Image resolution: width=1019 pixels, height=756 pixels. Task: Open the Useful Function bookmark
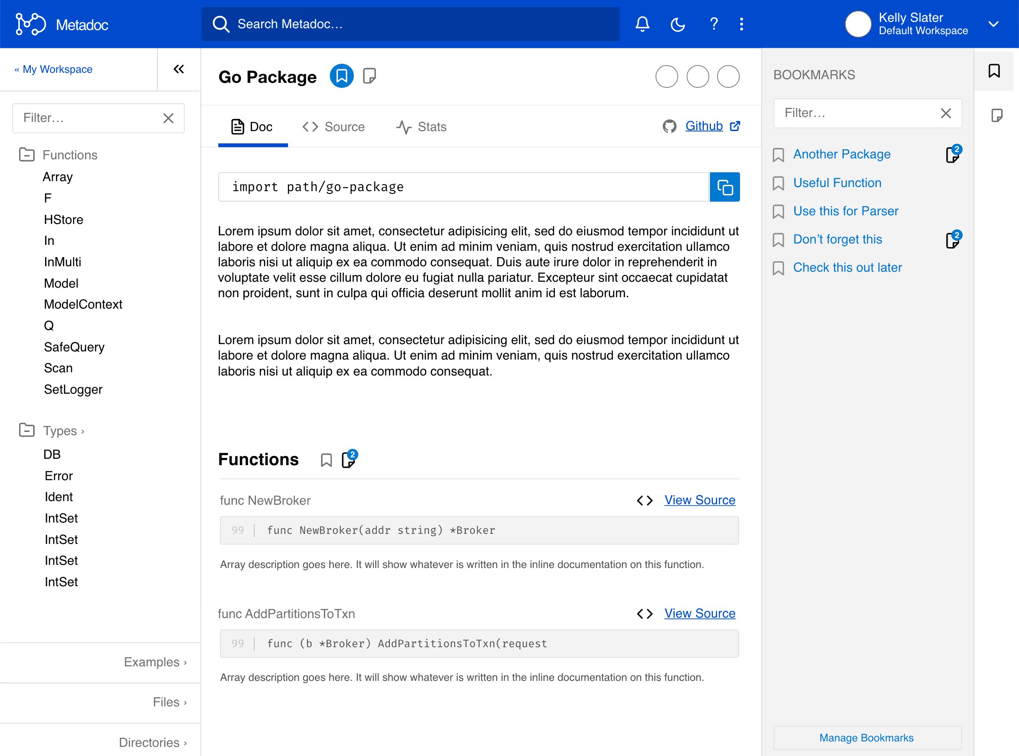click(x=837, y=183)
